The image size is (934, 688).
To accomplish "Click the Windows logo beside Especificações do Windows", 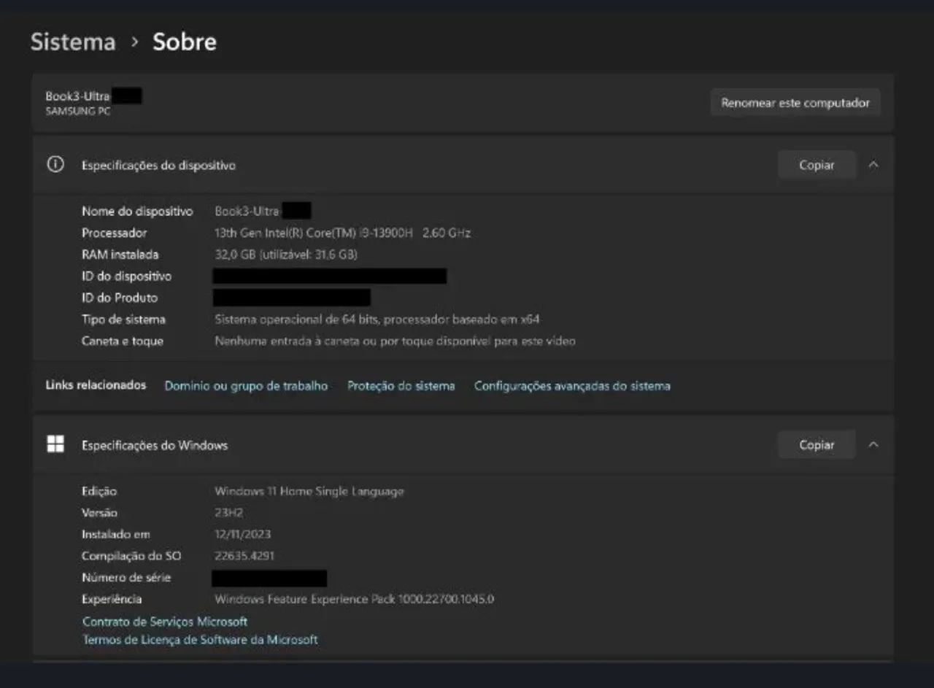I will pos(55,444).
